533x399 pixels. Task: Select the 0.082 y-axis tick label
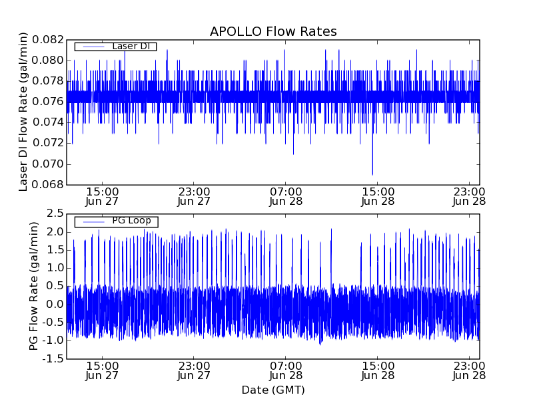pos(48,40)
